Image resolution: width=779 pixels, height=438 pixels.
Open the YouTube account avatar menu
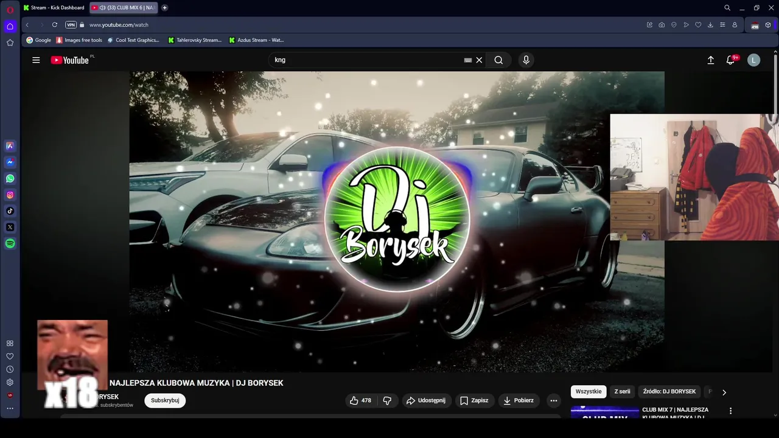[753, 60]
